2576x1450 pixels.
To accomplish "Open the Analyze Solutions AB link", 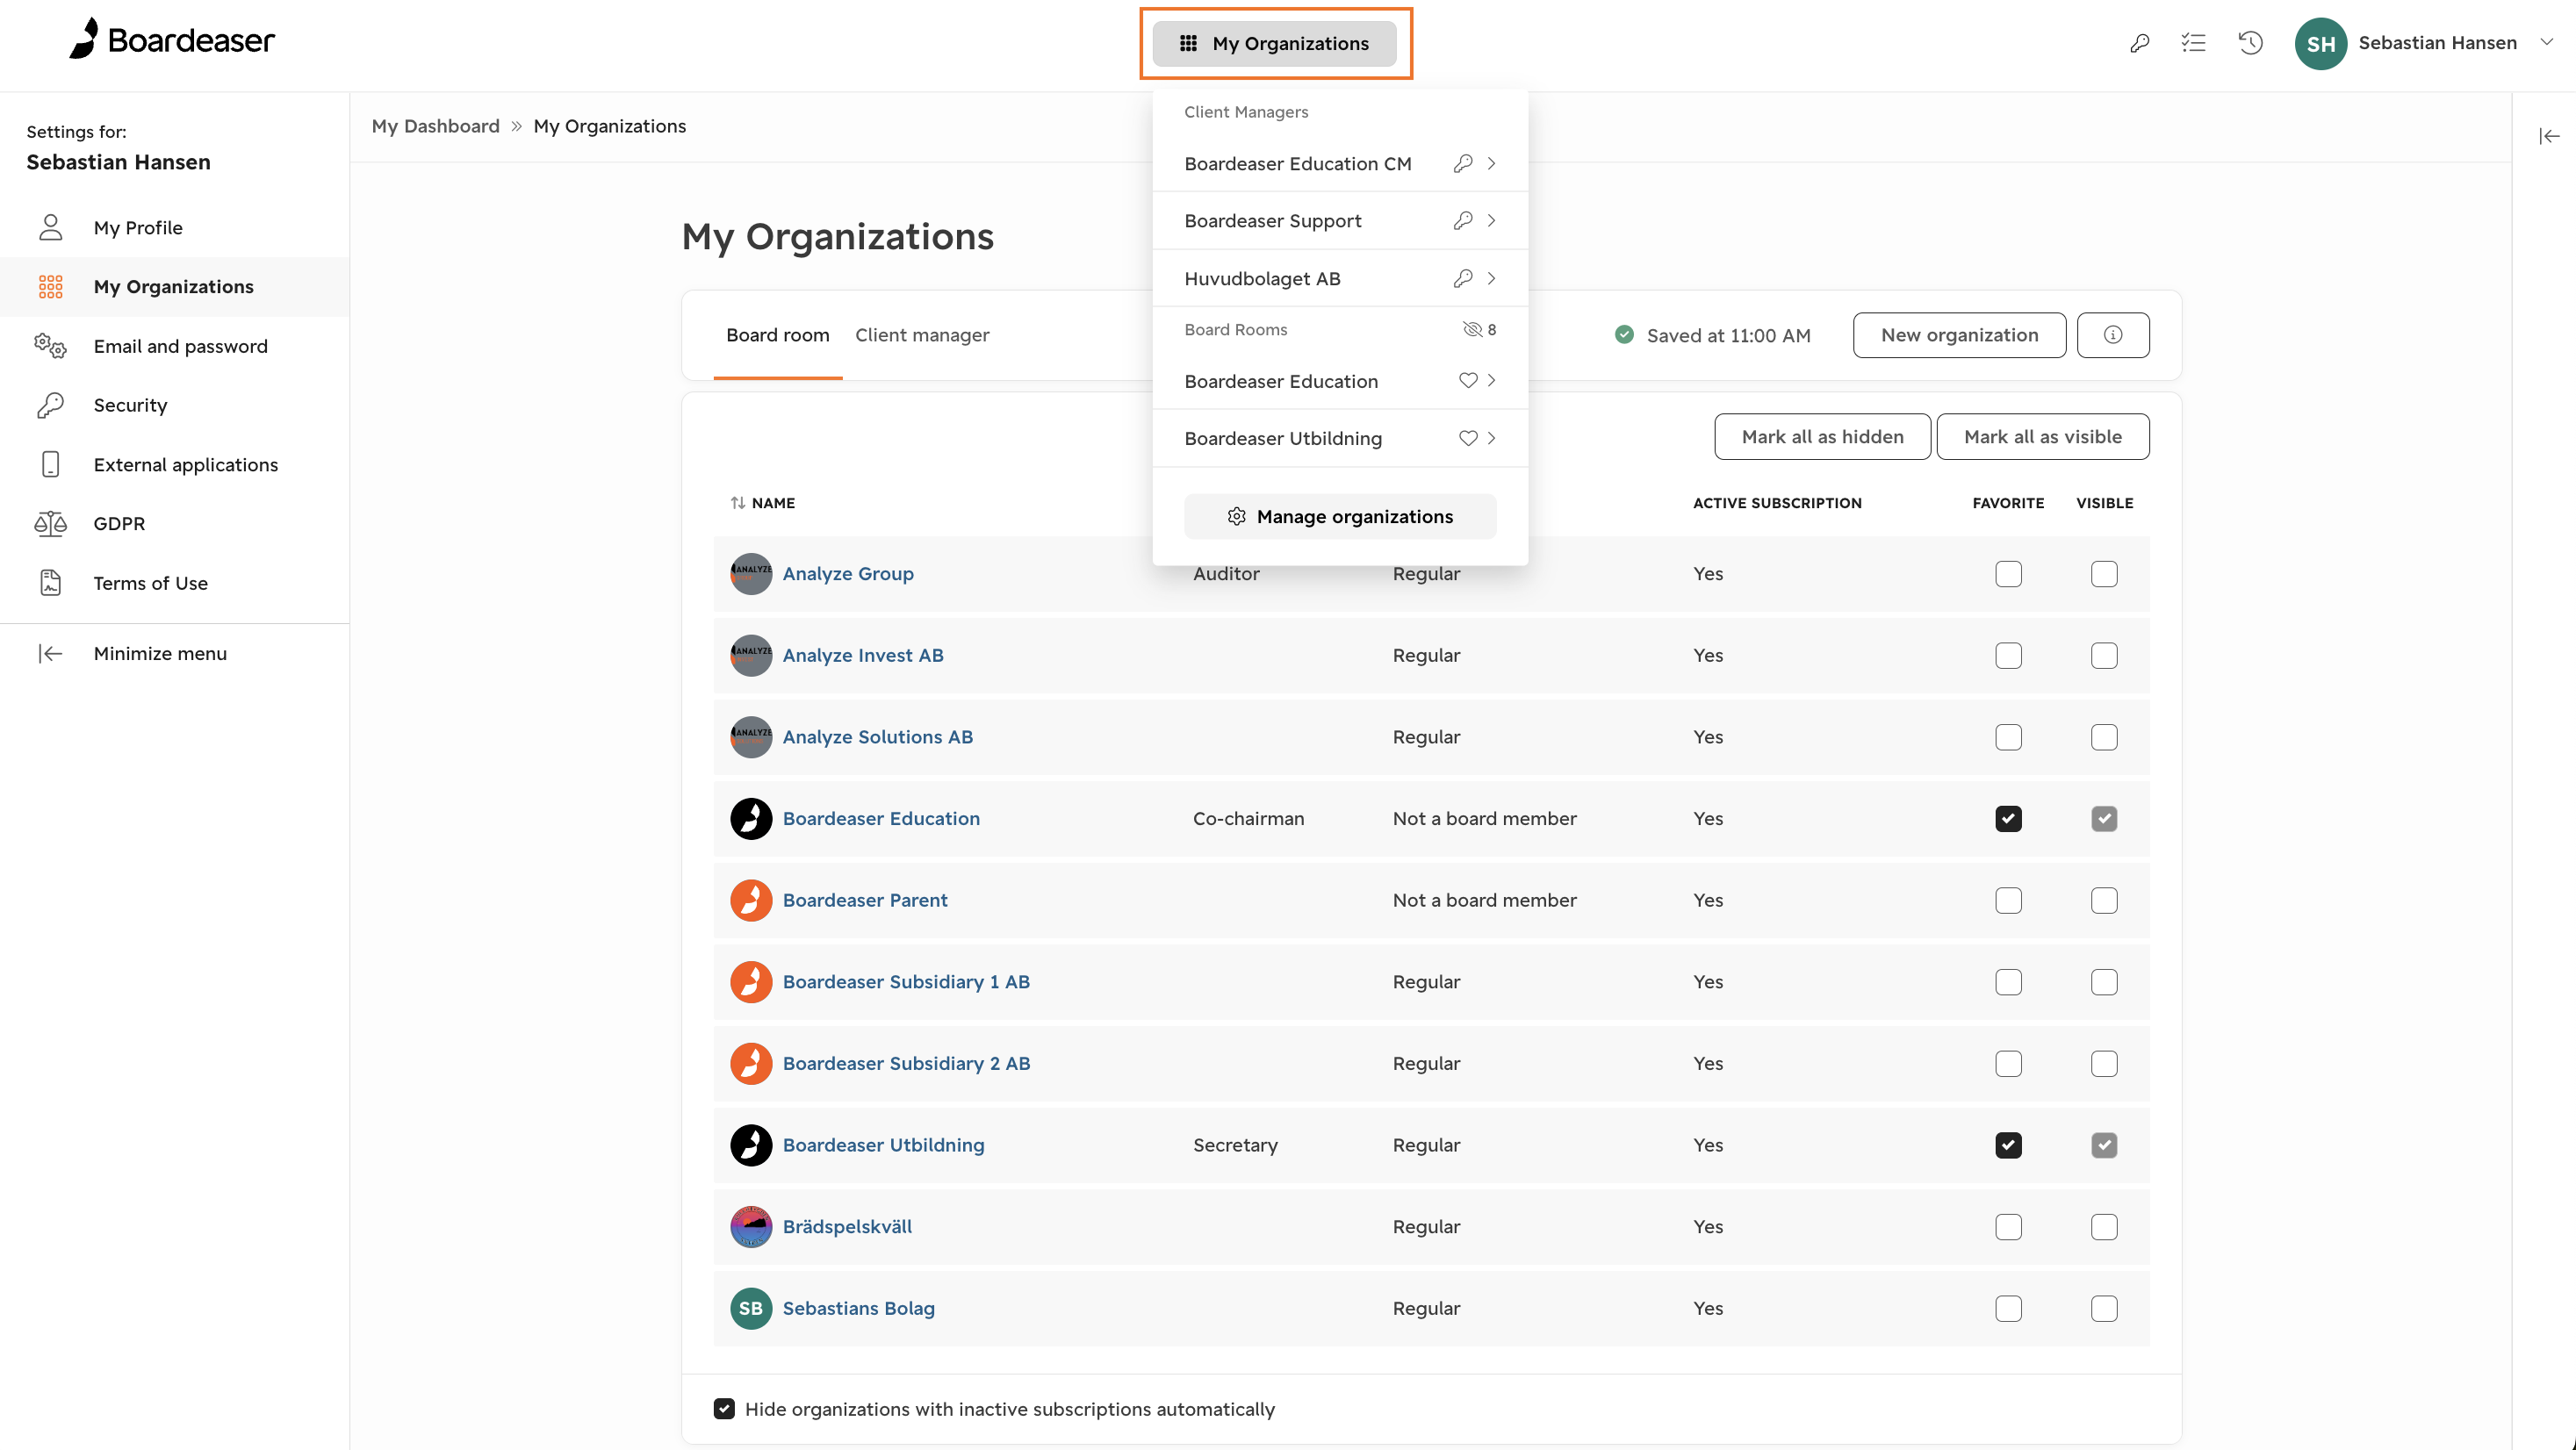I will [877, 737].
